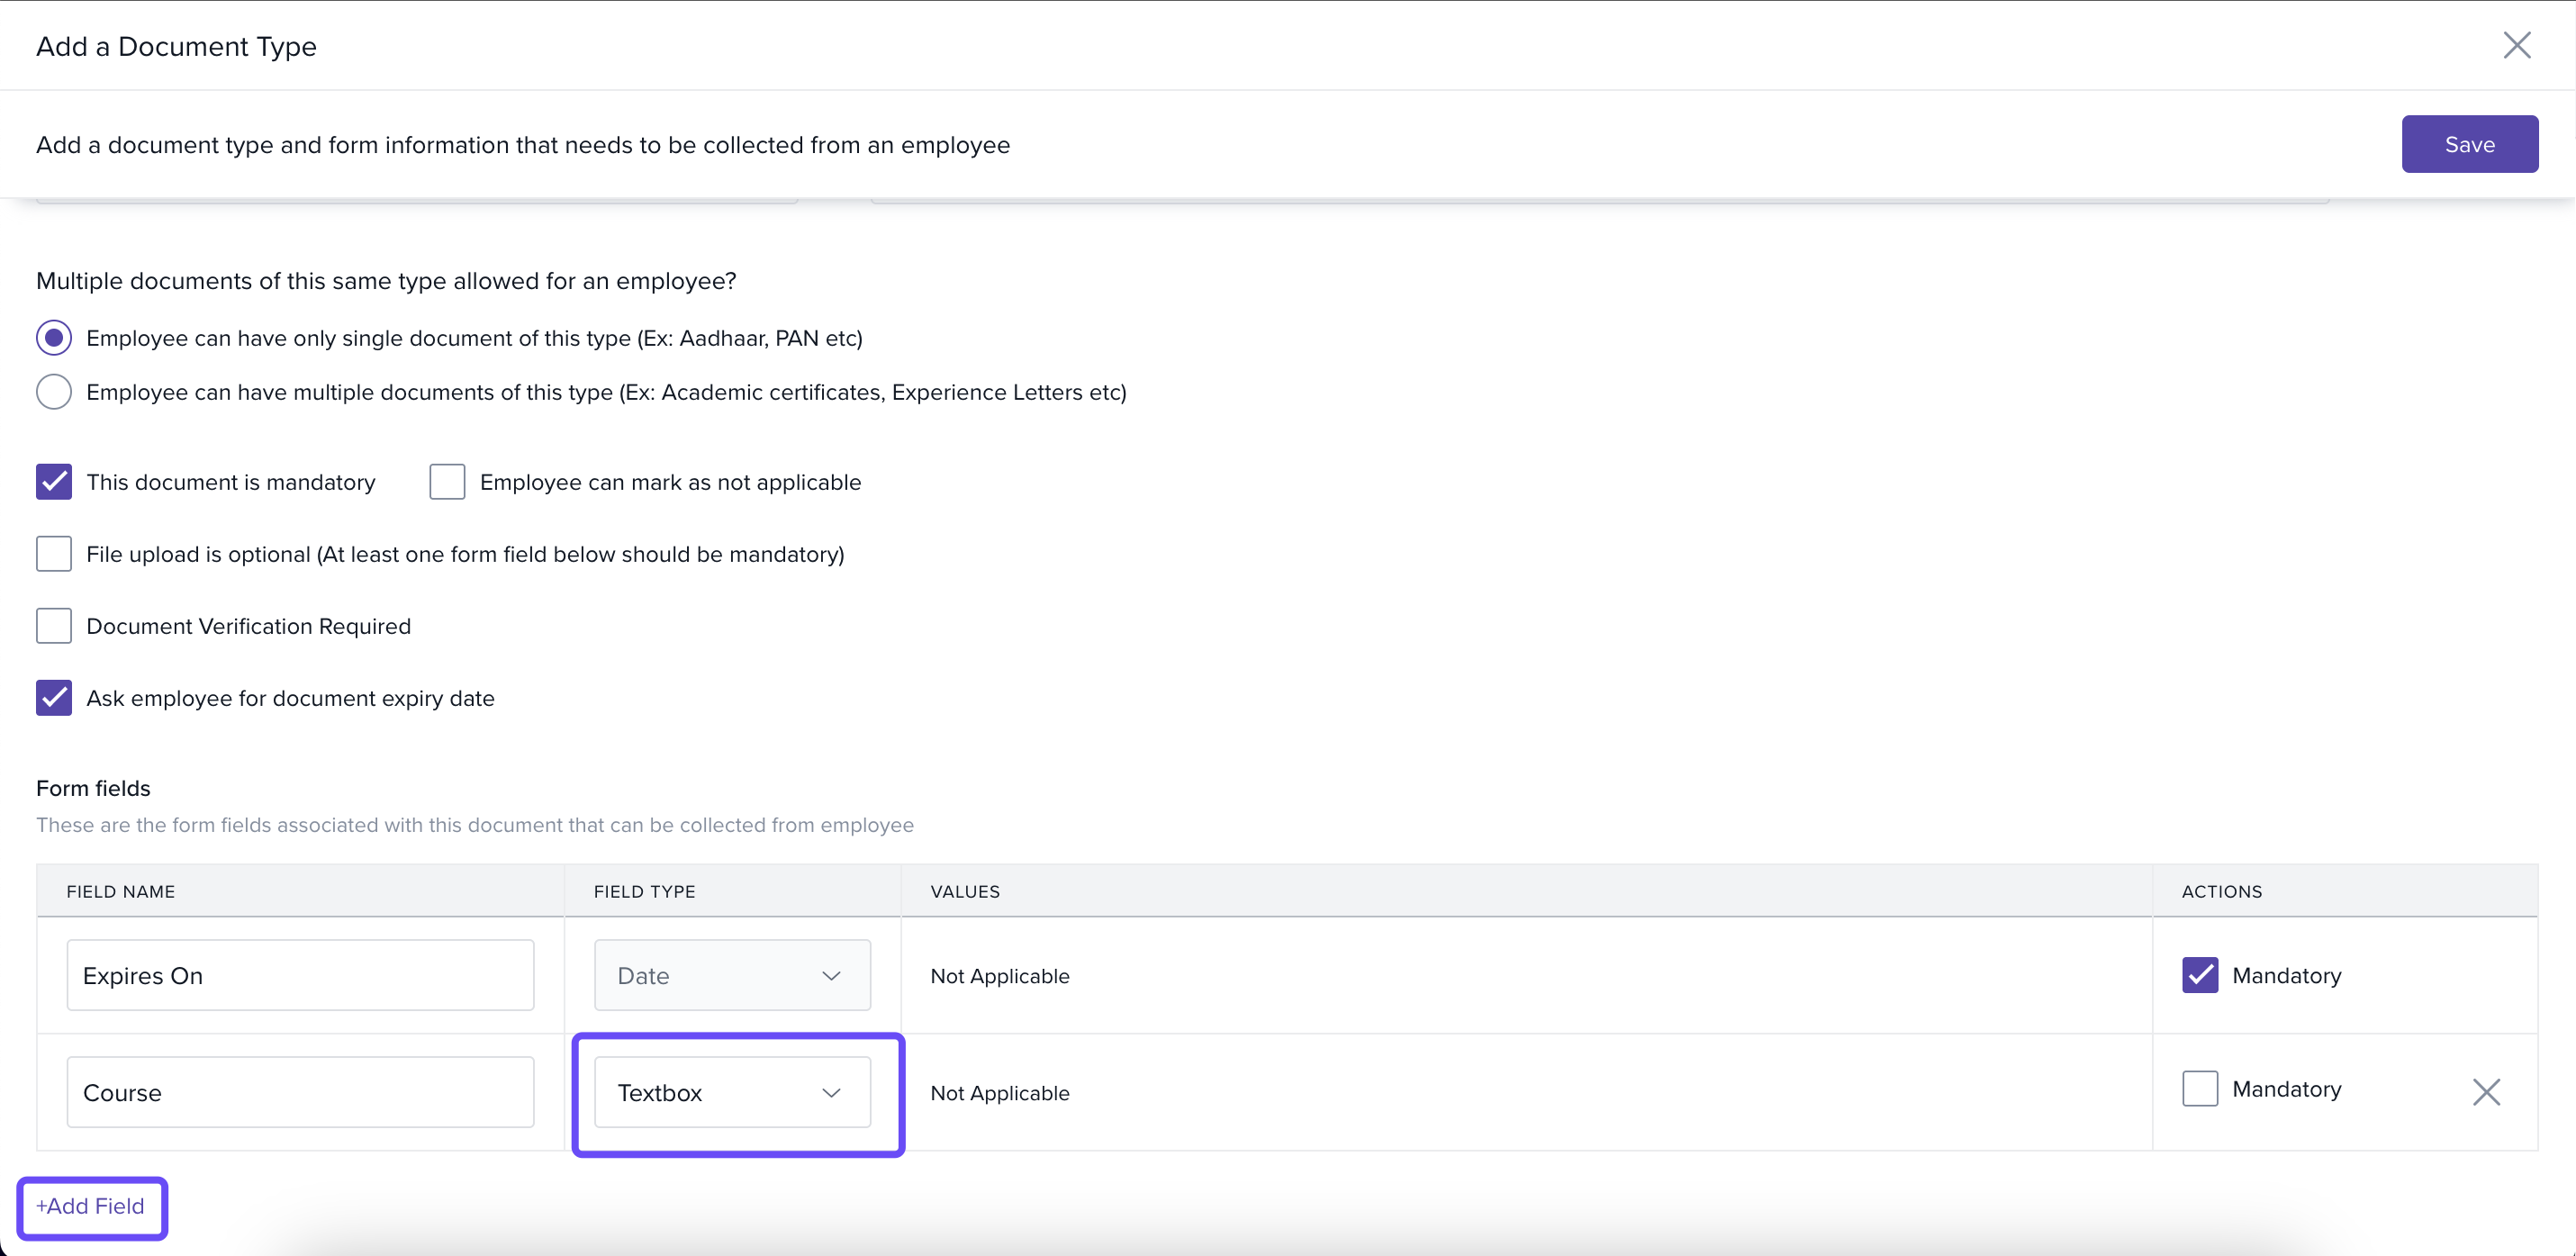This screenshot has height=1256, width=2576.
Task: Uncheck This document is mandatory
Action: point(54,482)
